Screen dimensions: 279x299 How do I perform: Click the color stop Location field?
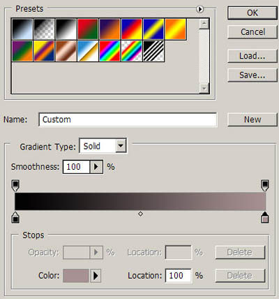click(x=179, y=276)
